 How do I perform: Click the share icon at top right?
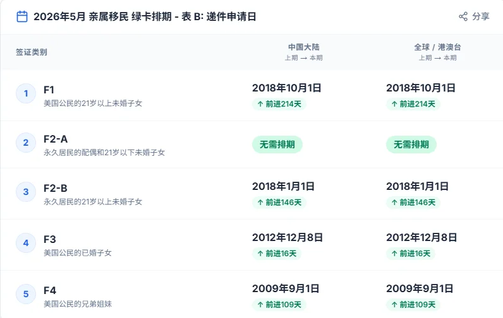coord(463,16)
